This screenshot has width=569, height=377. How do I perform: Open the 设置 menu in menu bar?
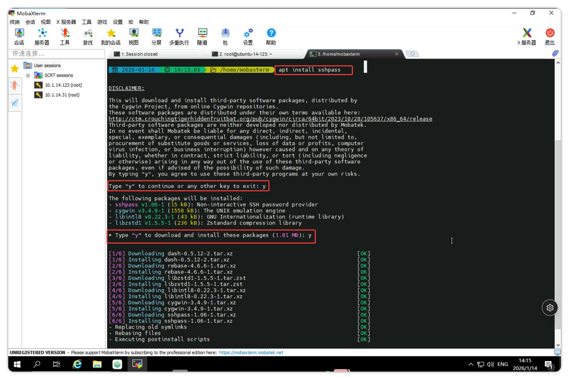(x=118, y=22)
